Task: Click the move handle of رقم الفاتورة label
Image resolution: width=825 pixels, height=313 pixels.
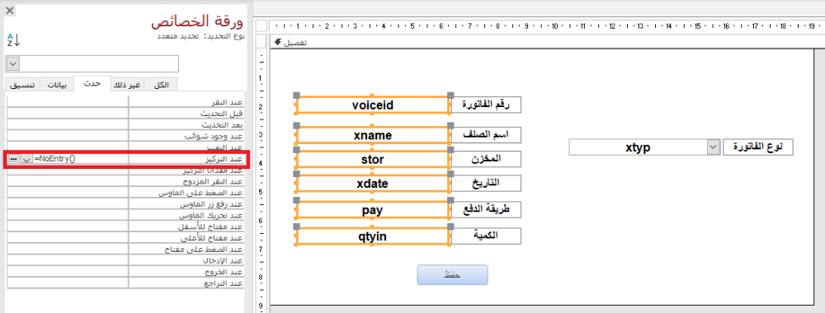Action: 450,96
